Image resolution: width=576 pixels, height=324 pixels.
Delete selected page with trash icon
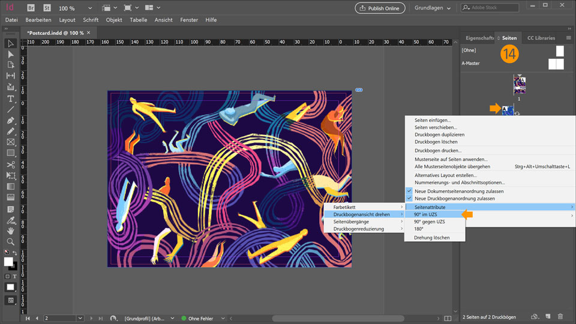(x=560, y=316)
